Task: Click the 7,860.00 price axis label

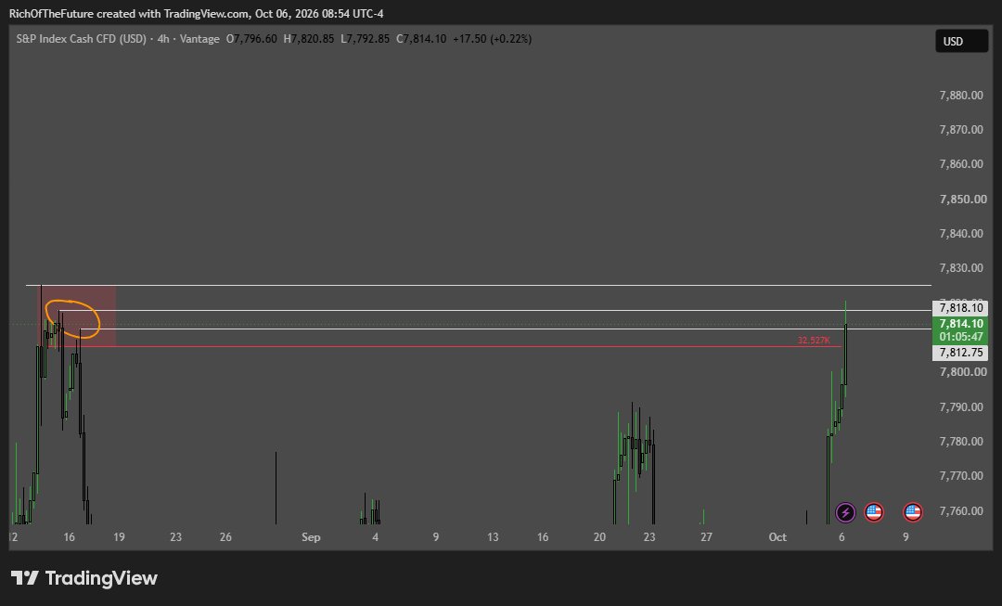Action: pos(961,164)
